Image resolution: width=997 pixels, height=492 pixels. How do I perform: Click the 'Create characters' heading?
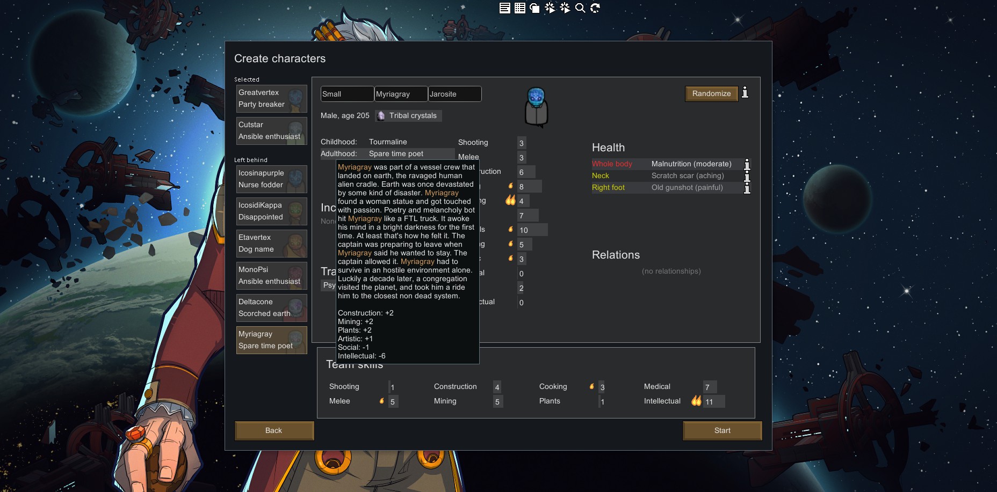point(280,58)
